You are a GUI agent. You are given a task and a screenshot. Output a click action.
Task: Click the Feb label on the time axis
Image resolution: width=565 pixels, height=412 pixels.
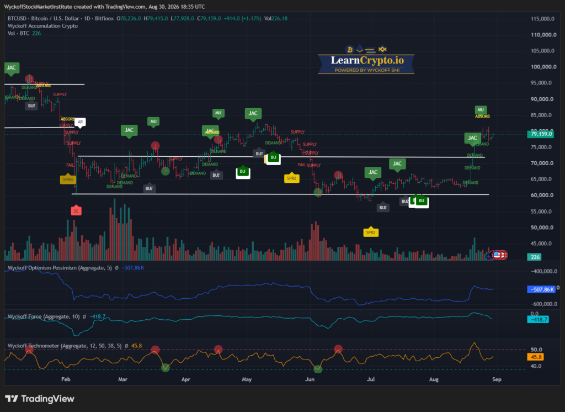(x=66, y=379)
